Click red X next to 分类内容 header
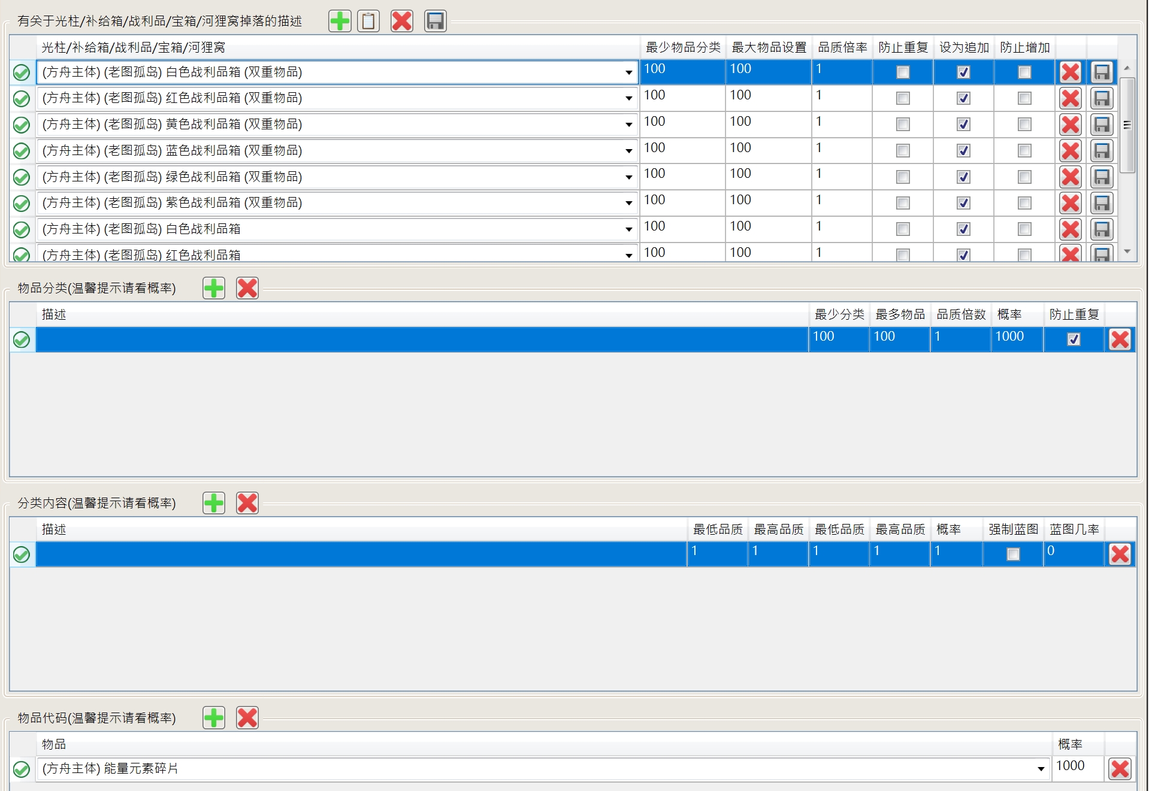The image size is (1149, 791). tap(247, 503)
